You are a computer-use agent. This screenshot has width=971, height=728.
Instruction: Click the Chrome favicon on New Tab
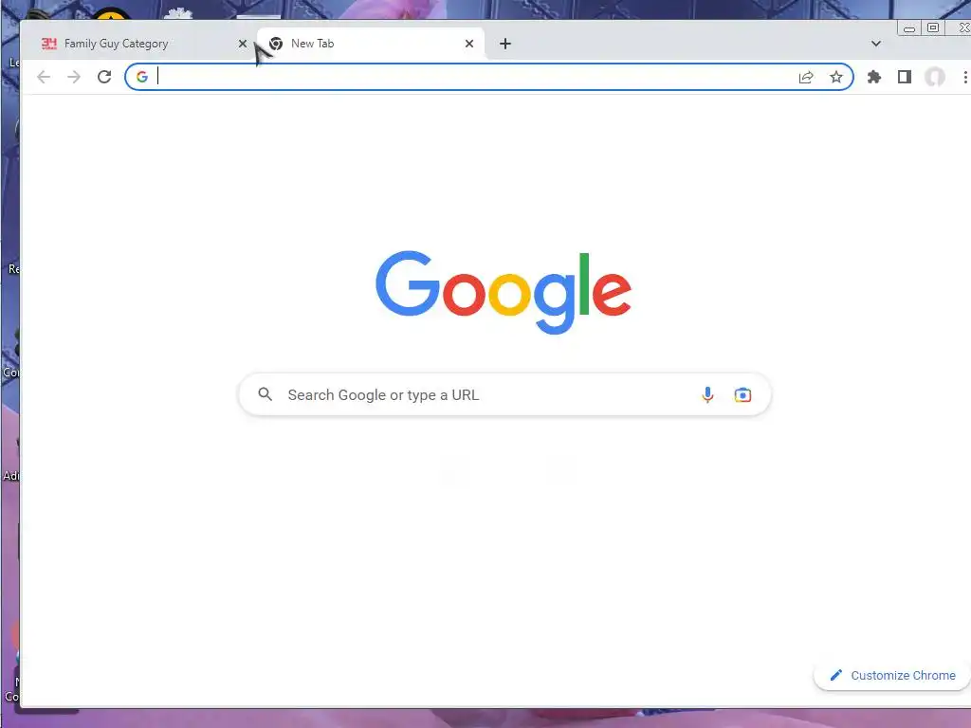tap(276, 44)
